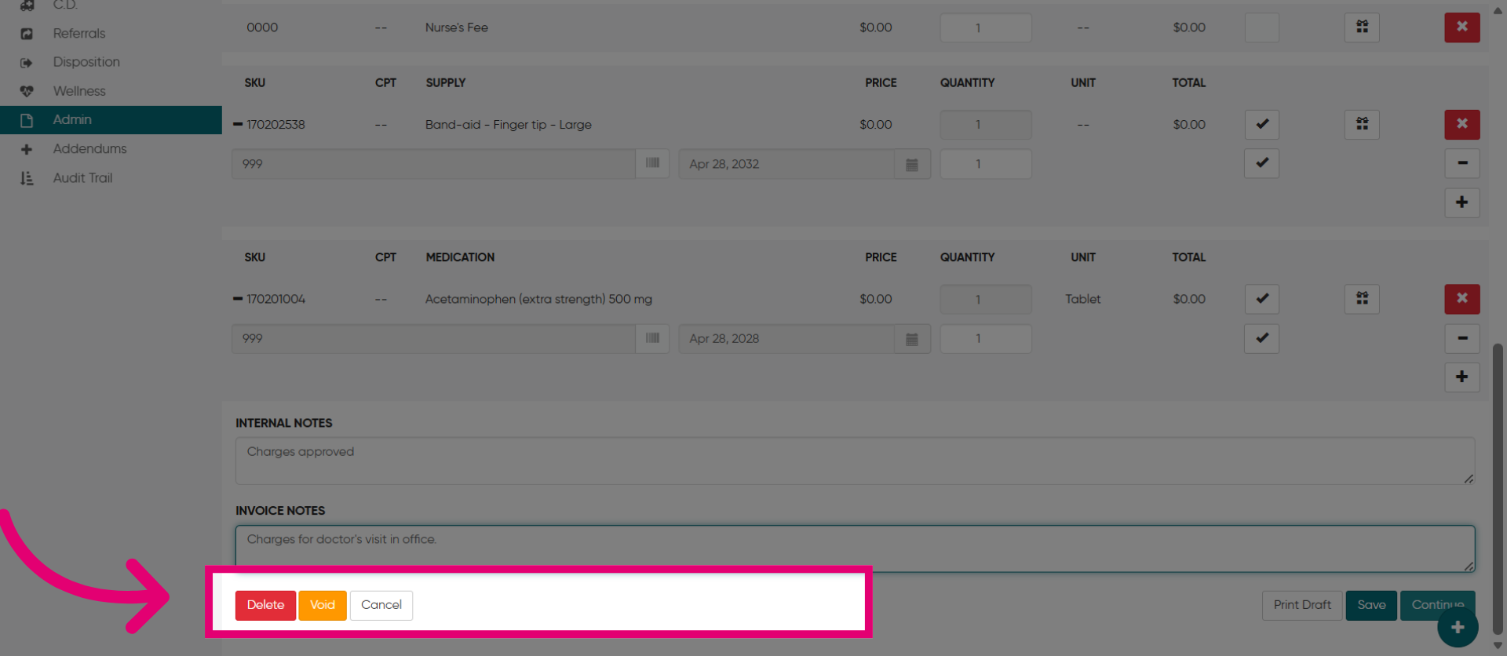The width and height of the screenshot is (1507, 656).
Task: Toggle checkmark on Acetaminophen lot row
Action: 1261,338
